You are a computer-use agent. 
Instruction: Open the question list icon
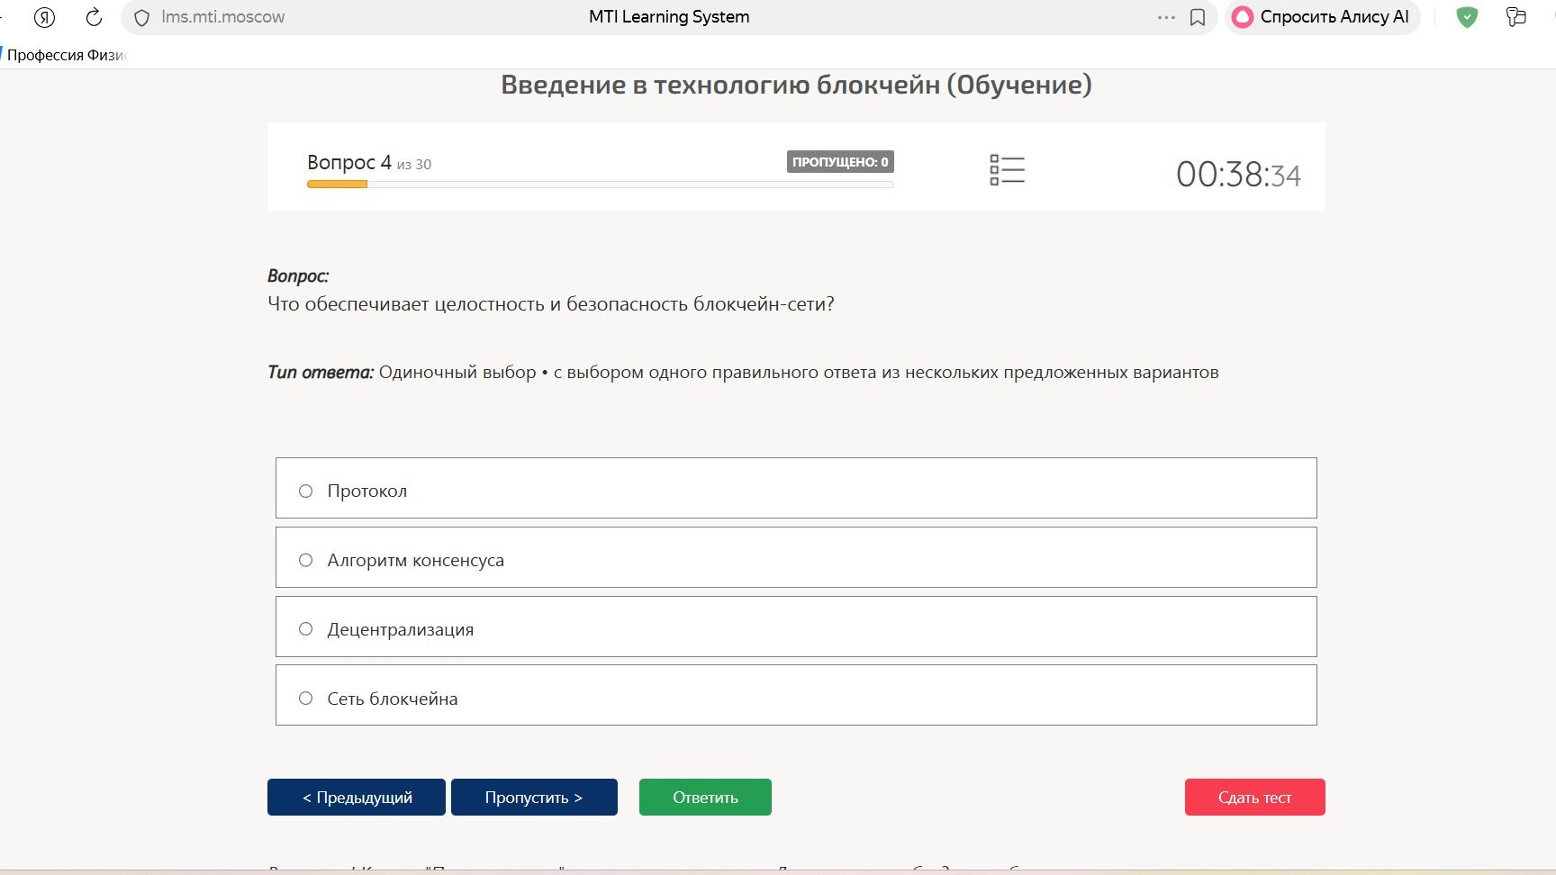coord(1007,169)
